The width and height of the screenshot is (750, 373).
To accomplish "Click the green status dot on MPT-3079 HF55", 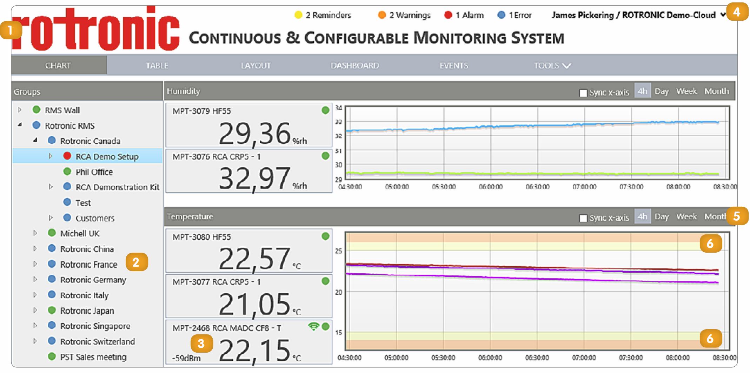I will [x=325, y=110].
